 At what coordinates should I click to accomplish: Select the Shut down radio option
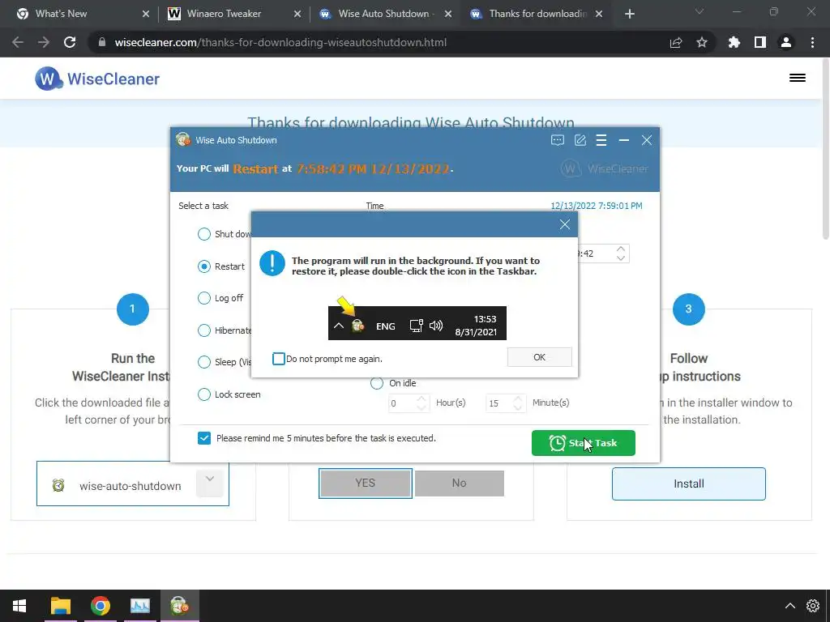click(203, 234)
